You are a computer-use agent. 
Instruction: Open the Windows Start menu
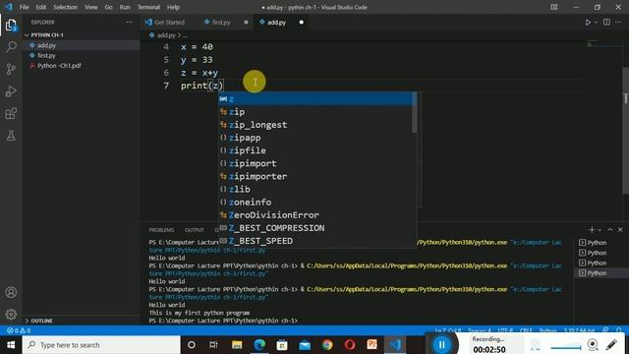pyautogui.click(x=11, y=345)
